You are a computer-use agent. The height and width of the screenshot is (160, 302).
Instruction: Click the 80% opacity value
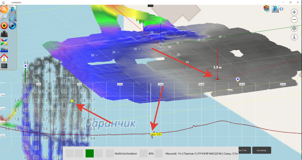coord(151,154)
